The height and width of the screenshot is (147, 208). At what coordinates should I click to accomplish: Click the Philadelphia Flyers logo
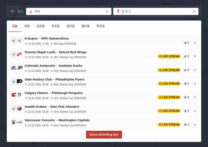tap(20, 81)
